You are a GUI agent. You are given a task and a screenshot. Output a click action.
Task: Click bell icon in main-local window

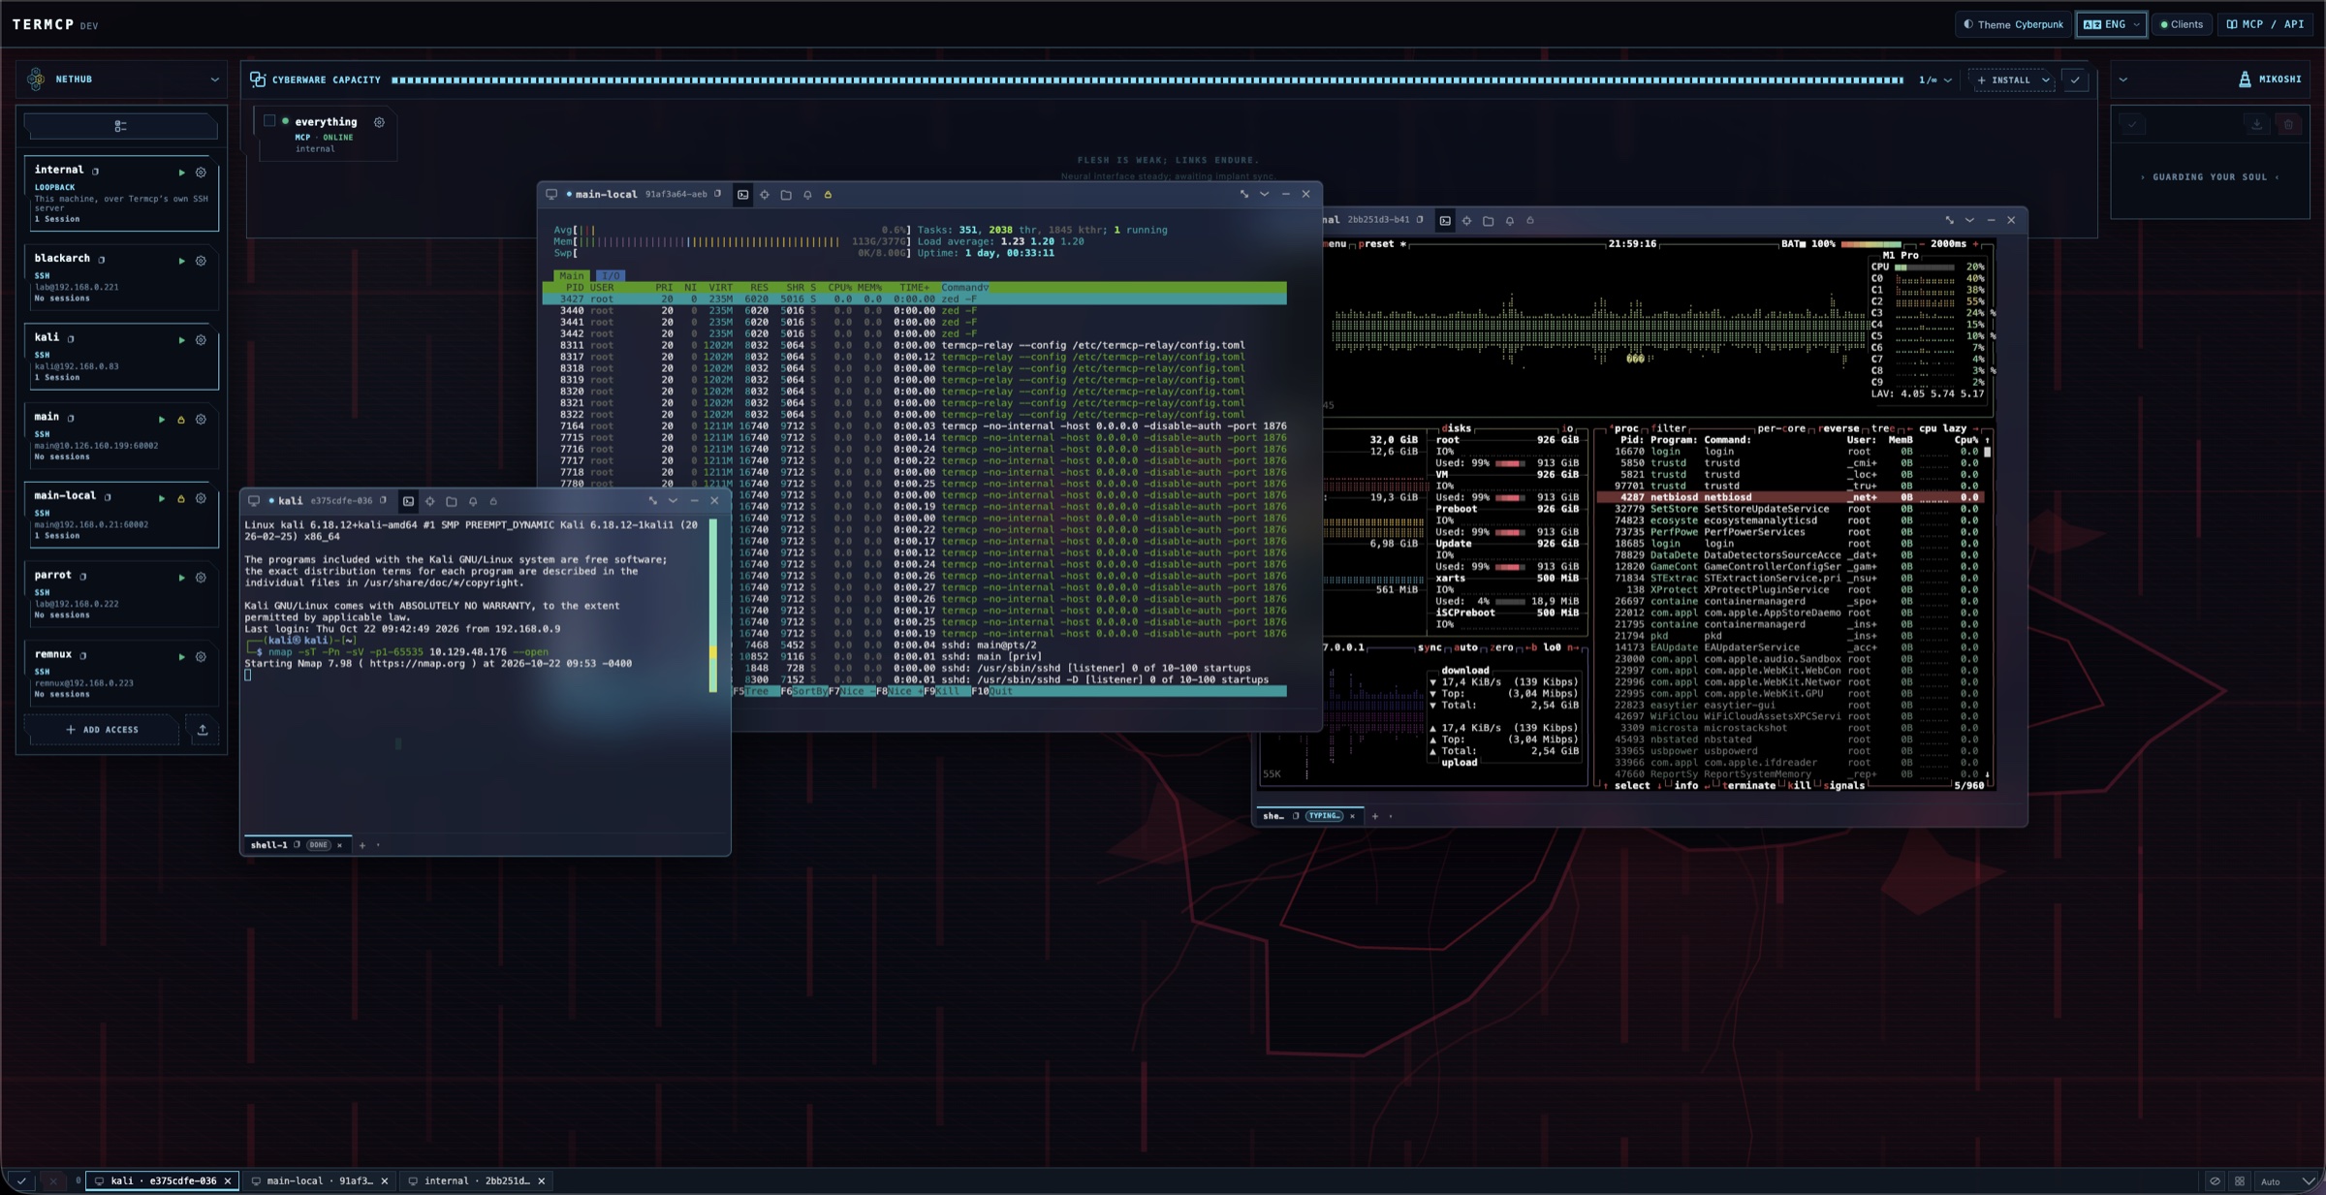coord(807,195)
